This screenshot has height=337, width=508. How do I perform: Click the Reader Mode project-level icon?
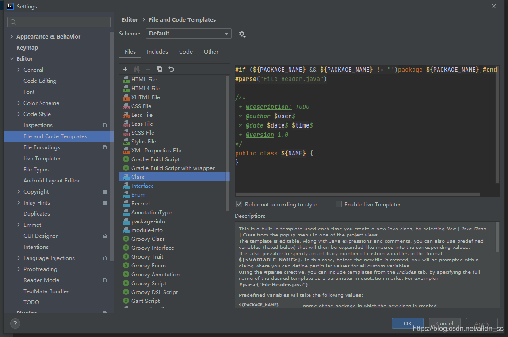click(x=104, y=280)
